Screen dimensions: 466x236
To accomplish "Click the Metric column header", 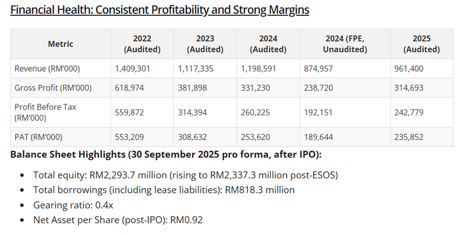I will pos(60,44).
